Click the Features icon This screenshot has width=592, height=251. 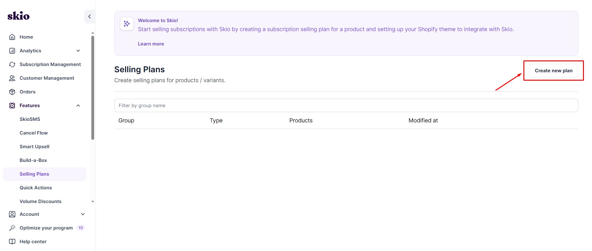pyautogui.click(x=12, y=106)
